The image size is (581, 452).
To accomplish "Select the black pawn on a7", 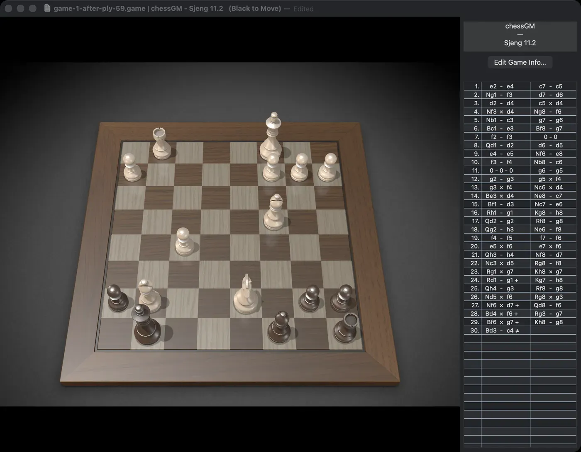I will click(x=342, y=298).
